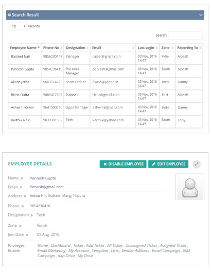Click the expand details round icon

pyautogui.click(x=197, y=164)
